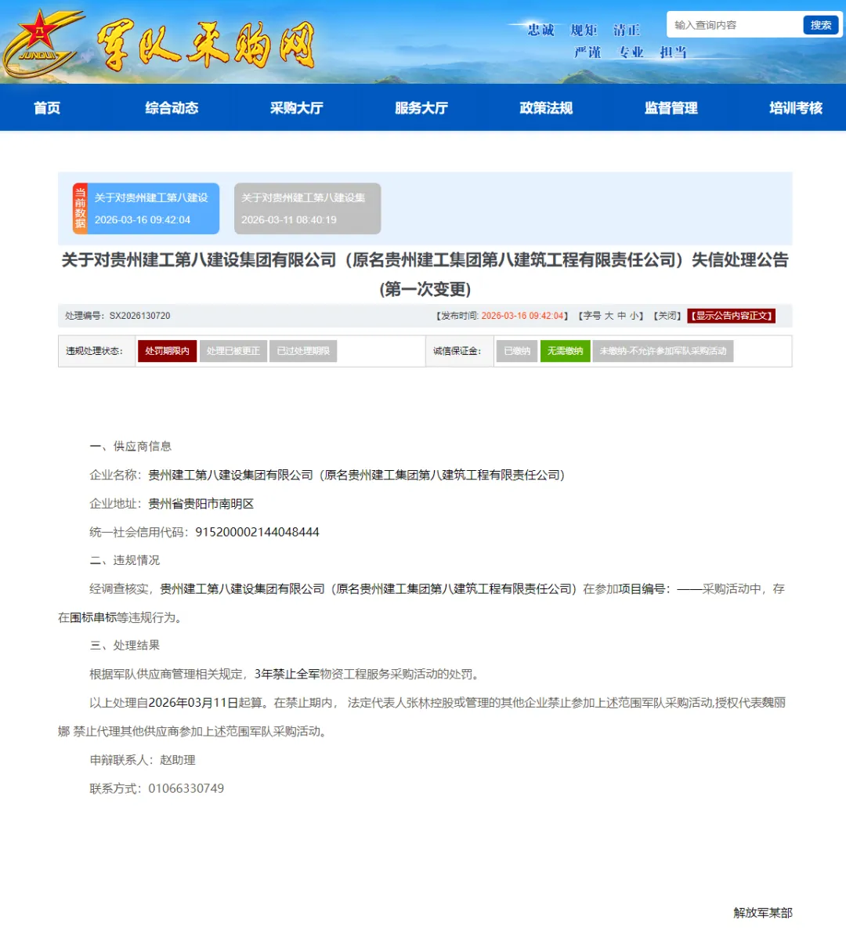
Task: Open the 首页 menu
Action: 47,108
